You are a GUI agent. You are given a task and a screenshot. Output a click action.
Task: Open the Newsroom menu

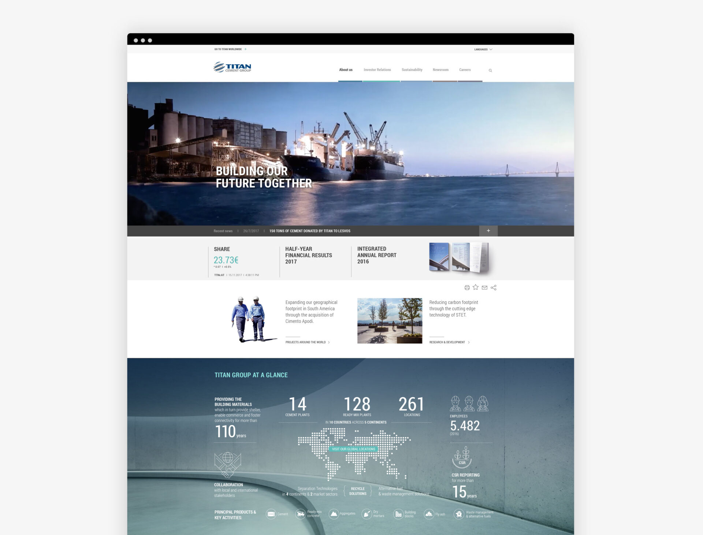pyautogui.click(x=440, y=70)
